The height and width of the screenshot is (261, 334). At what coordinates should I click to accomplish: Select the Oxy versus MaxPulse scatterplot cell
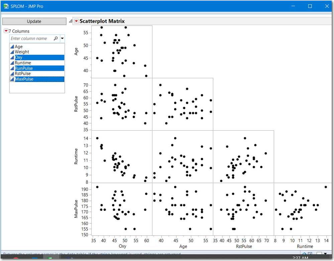[x=122, y=209]
